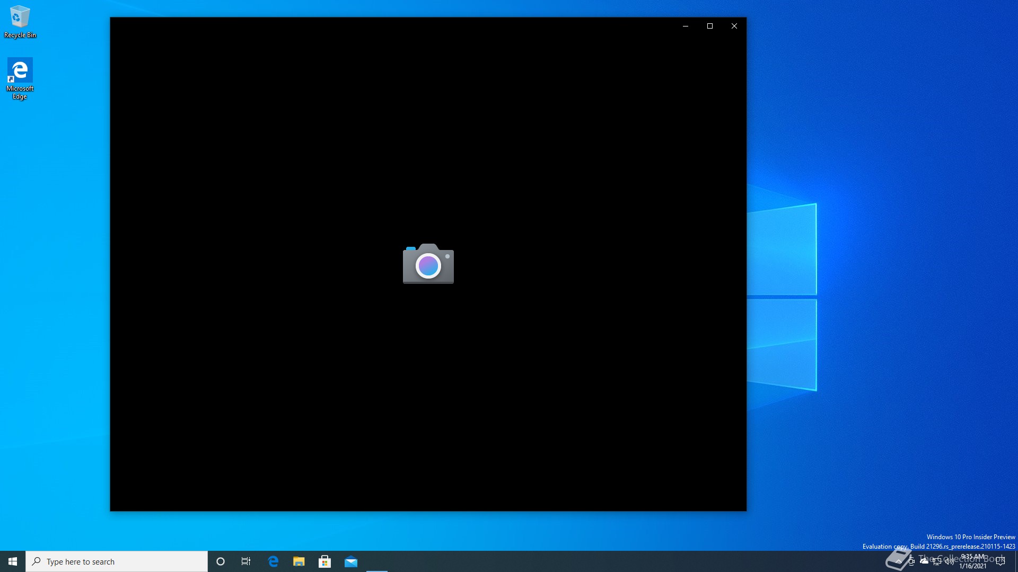Open the clock showing 1/16/2021
The width and height of the screenshot is (1018, 572).
click(973, 561)
